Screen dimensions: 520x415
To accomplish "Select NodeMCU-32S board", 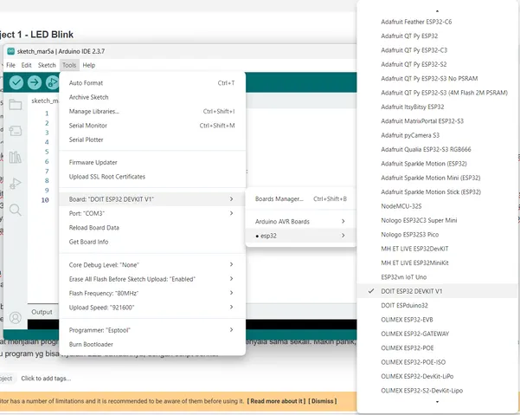I will (x=437, y=206).
